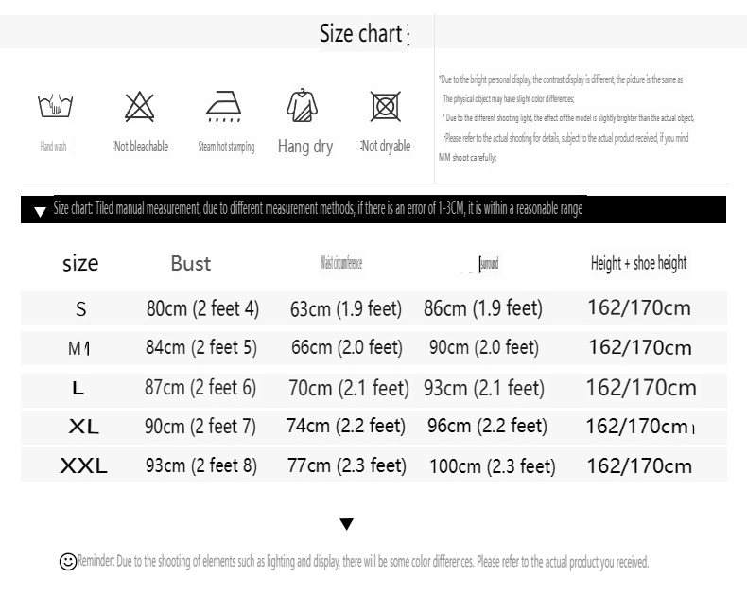Click the smiley face beside Reminder

pyautogui.click(x=67, y=562)
